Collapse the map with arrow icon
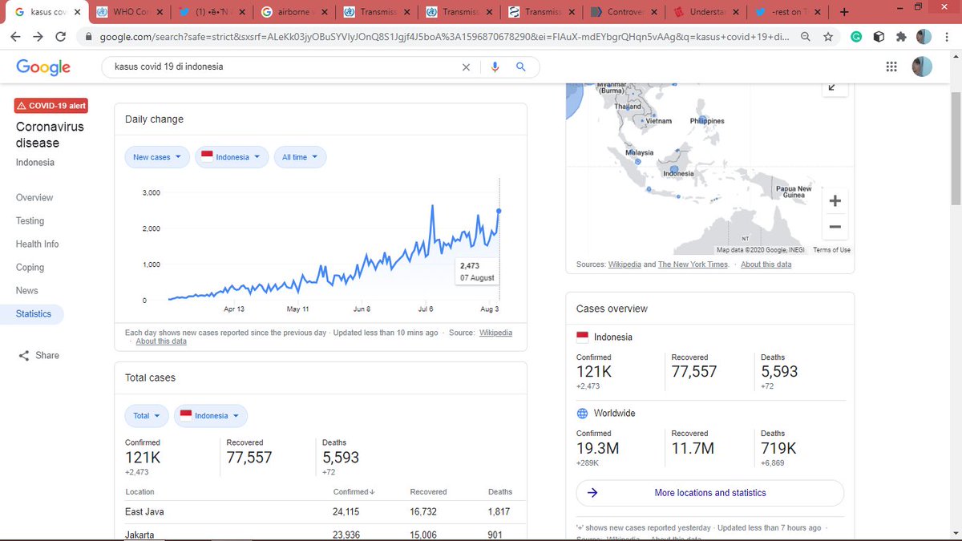962x541 pixels. point(833,87)
